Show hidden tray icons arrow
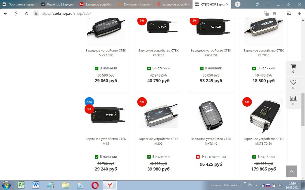Viewport: 305px width, 190px height. coord(257,185)
